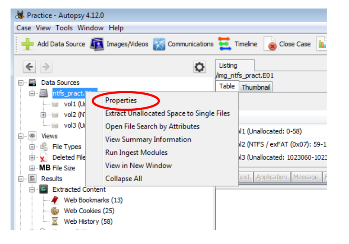This screenshot has width=349, height=244.
Task: Switch to the Thumbnail tab
Action: coord(256,87)
